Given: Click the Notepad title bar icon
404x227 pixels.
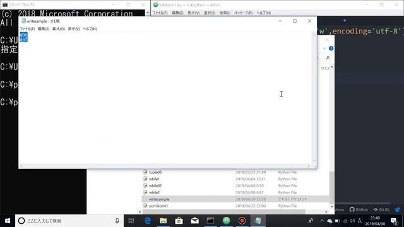Looking at the screenshot, I should coord(23,21).
